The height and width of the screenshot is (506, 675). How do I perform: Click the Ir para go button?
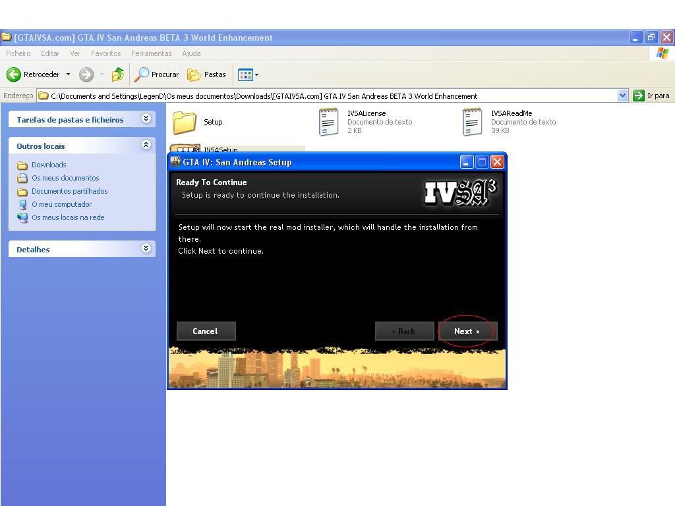coord(651,96)
